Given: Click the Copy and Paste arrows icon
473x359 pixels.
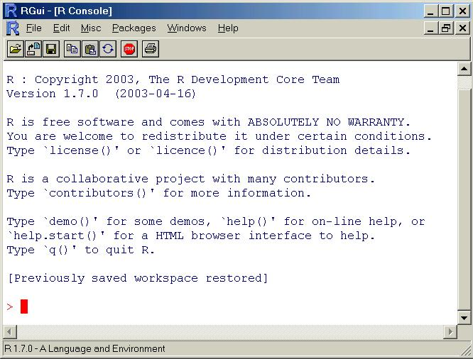Looking at the screenshot, I should (x=108, y=49).
